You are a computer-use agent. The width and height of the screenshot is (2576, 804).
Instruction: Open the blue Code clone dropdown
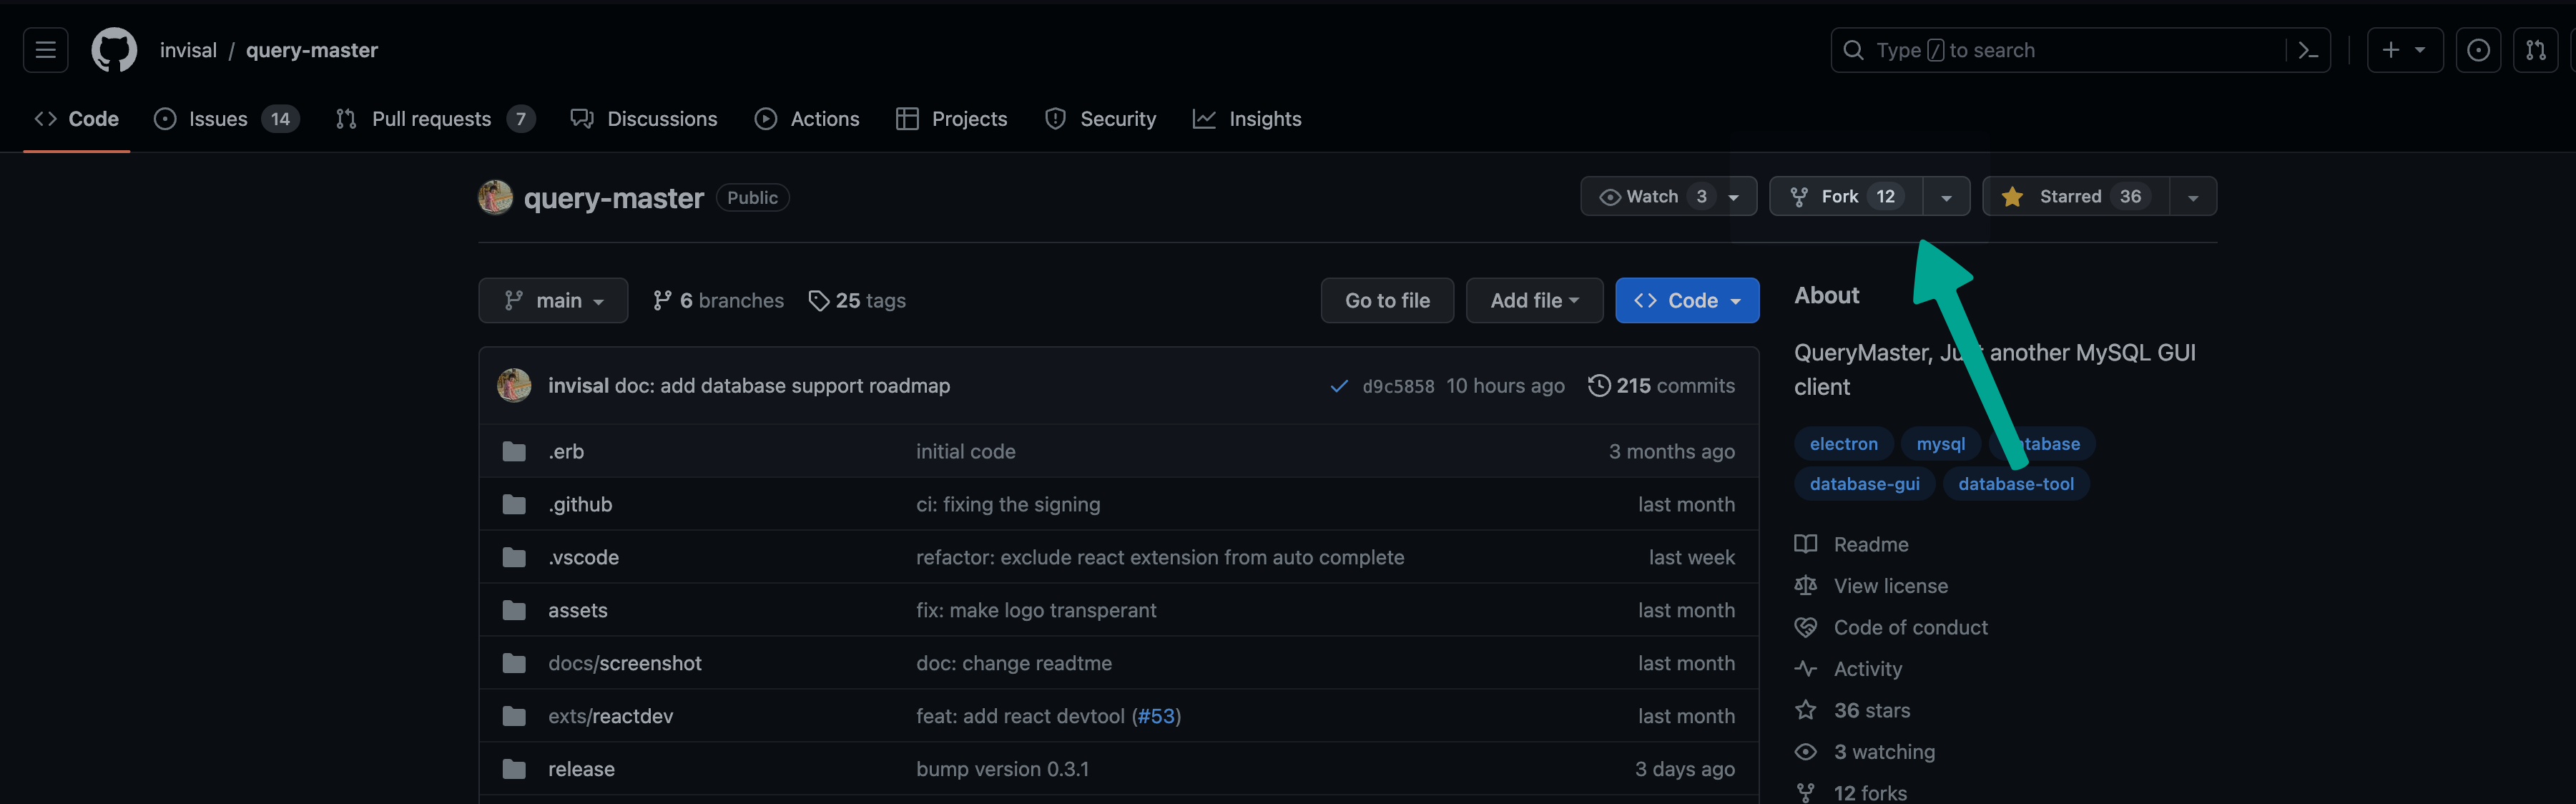tap(1687, 300)
